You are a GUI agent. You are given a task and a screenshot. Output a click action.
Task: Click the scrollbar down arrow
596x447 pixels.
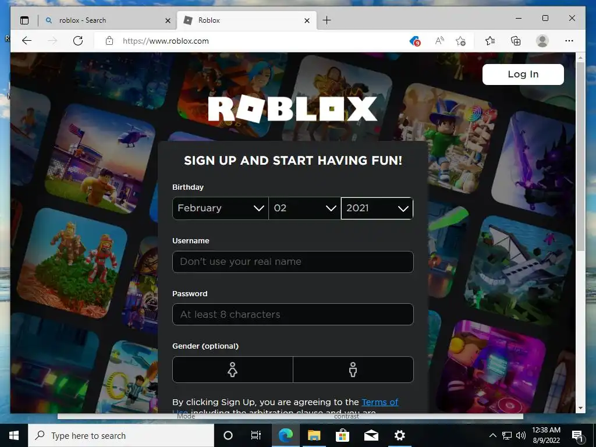580,408
